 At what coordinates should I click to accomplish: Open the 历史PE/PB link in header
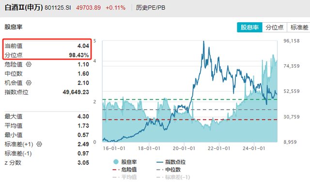click(x=151, y=8)
